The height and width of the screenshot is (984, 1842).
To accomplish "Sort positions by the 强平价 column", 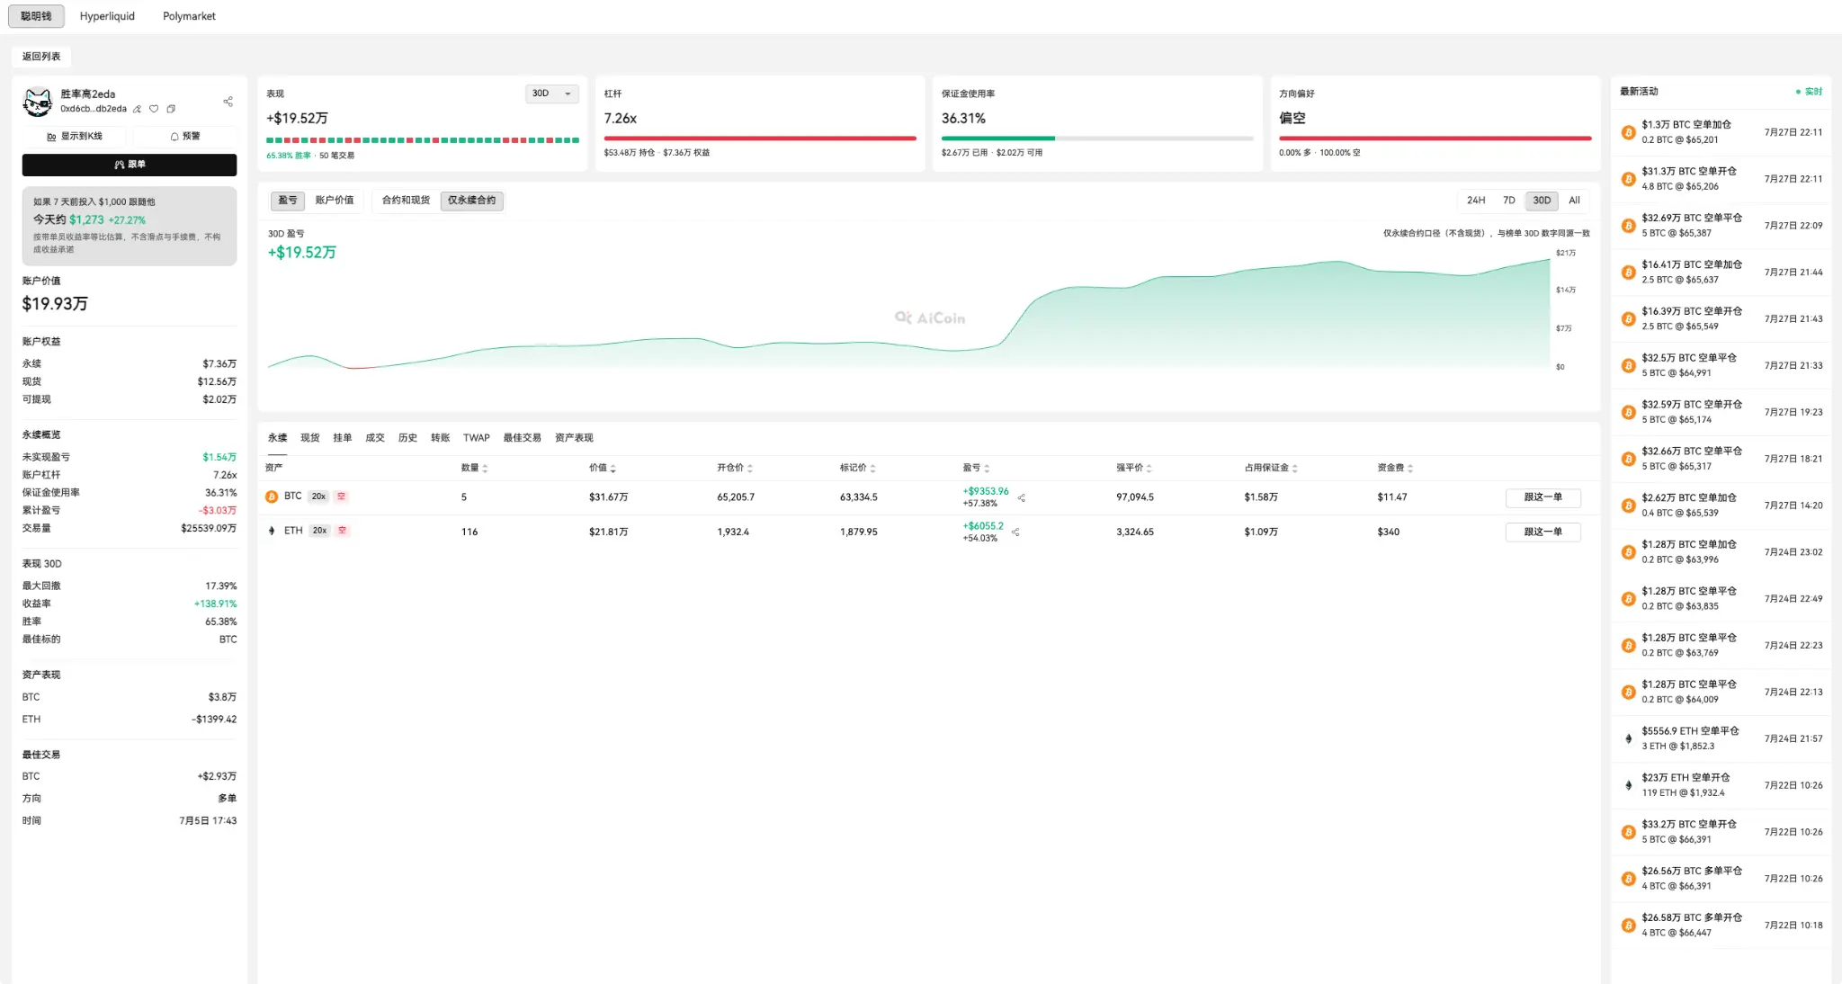I will (1133, 468).
